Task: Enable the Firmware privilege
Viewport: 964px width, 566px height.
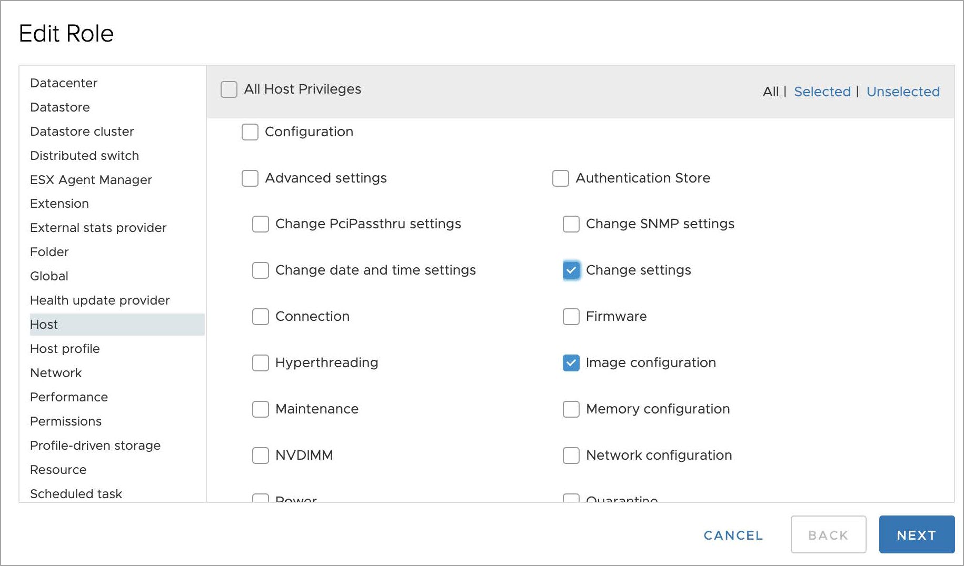Action: pos(571,317)
